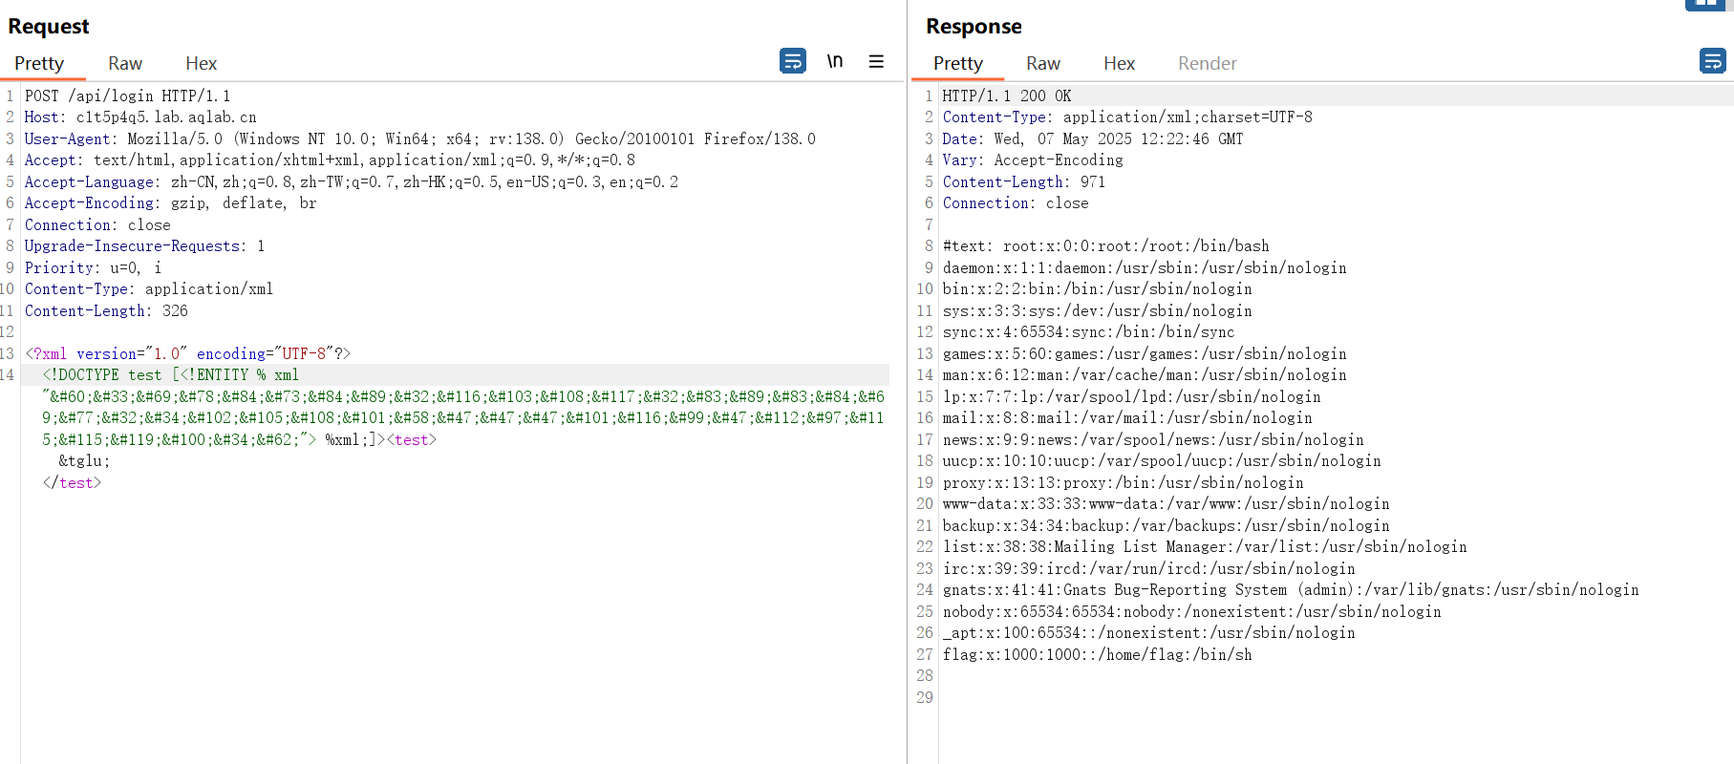The image size is (1734, 764).
Task: Click the 'gnats:x:41:41' Bug-Reporting line
Action: pos(1291,590)
